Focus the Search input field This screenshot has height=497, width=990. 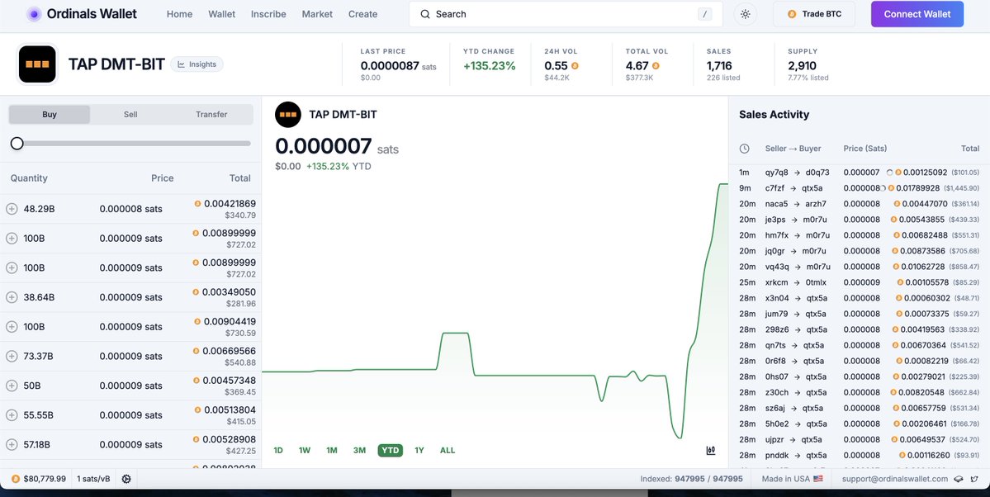point(566,14)
